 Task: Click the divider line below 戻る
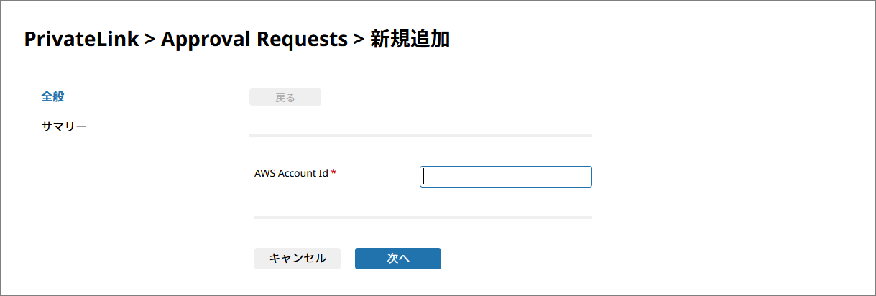(420, 135)
